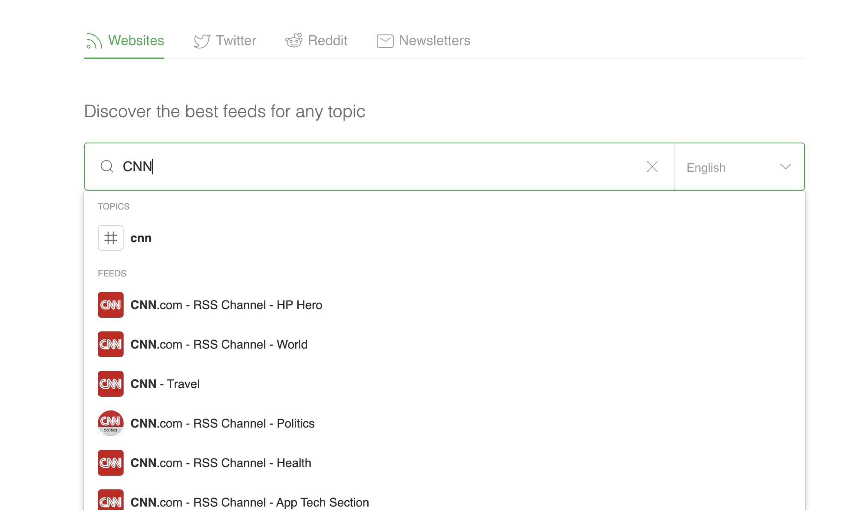Switch to the Reddit tab
The image size is (859, 510).
coord(316,40)
